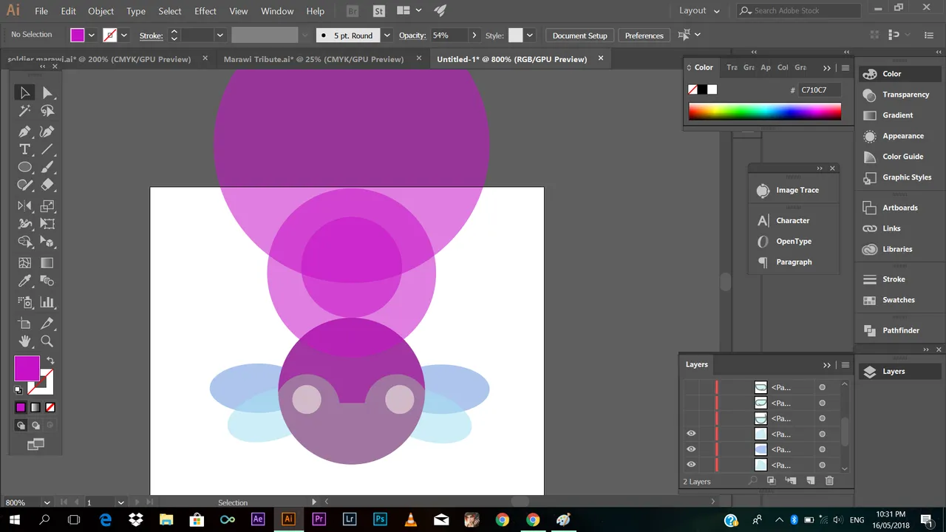946x532 pixels.
Task: Click the Preferences button
Action: point(644,35)
